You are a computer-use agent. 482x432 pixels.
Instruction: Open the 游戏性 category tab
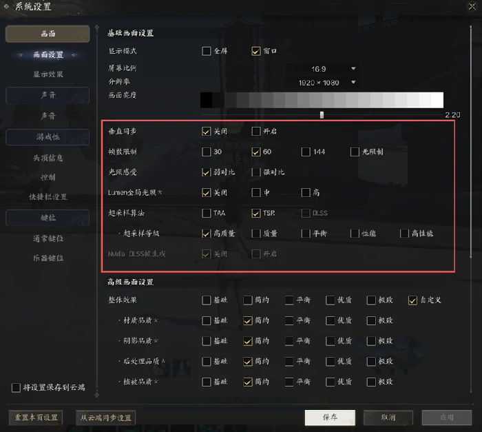48,137
